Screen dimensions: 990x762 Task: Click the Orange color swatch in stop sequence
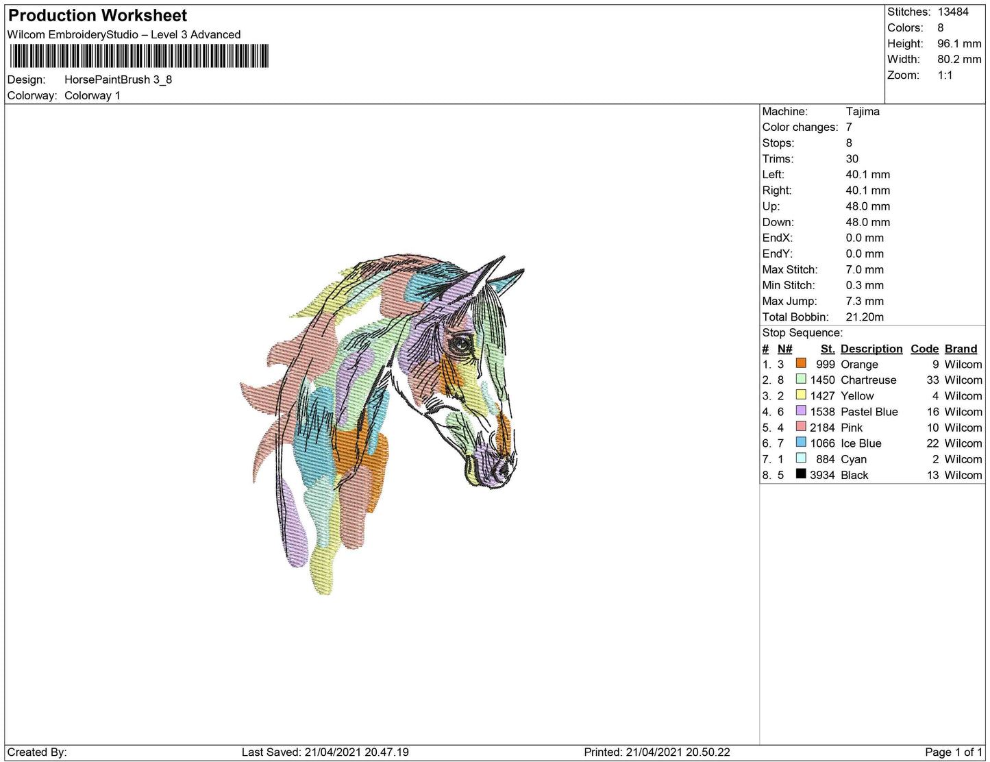(800, 364)
